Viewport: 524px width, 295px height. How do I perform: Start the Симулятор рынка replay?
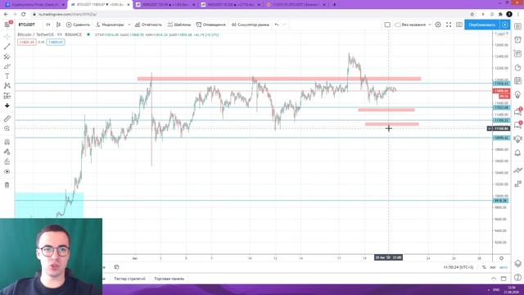[251, 25]
